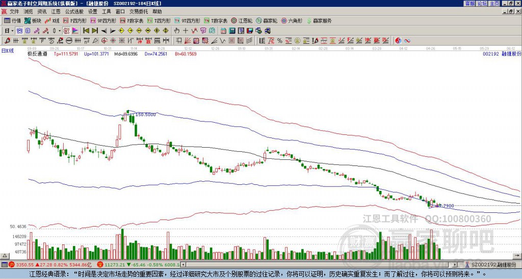Screen dimensions: 522x279
Task: Select the red circle target tool
Action: 104,41
